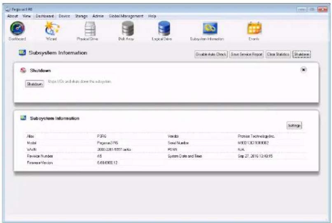Click the Clear Statistics button
332x223 pixels.
pos(278,54)
